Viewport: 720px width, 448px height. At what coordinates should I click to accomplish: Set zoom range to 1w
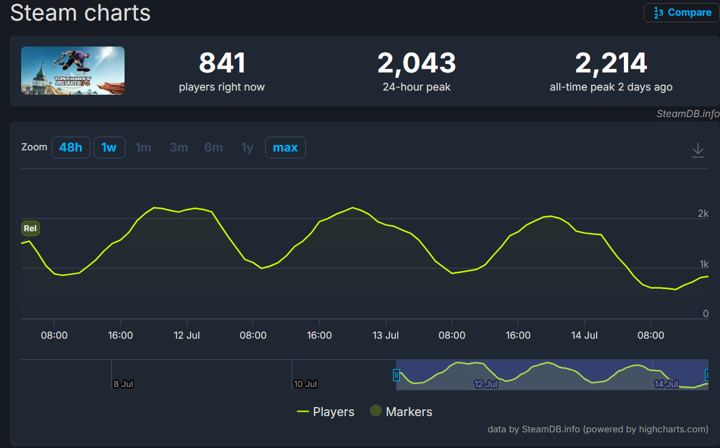[x=109, y=147]
